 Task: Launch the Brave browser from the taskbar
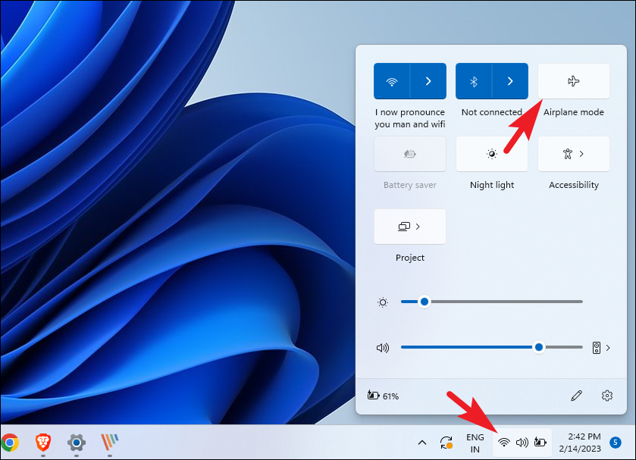point(42,442)
